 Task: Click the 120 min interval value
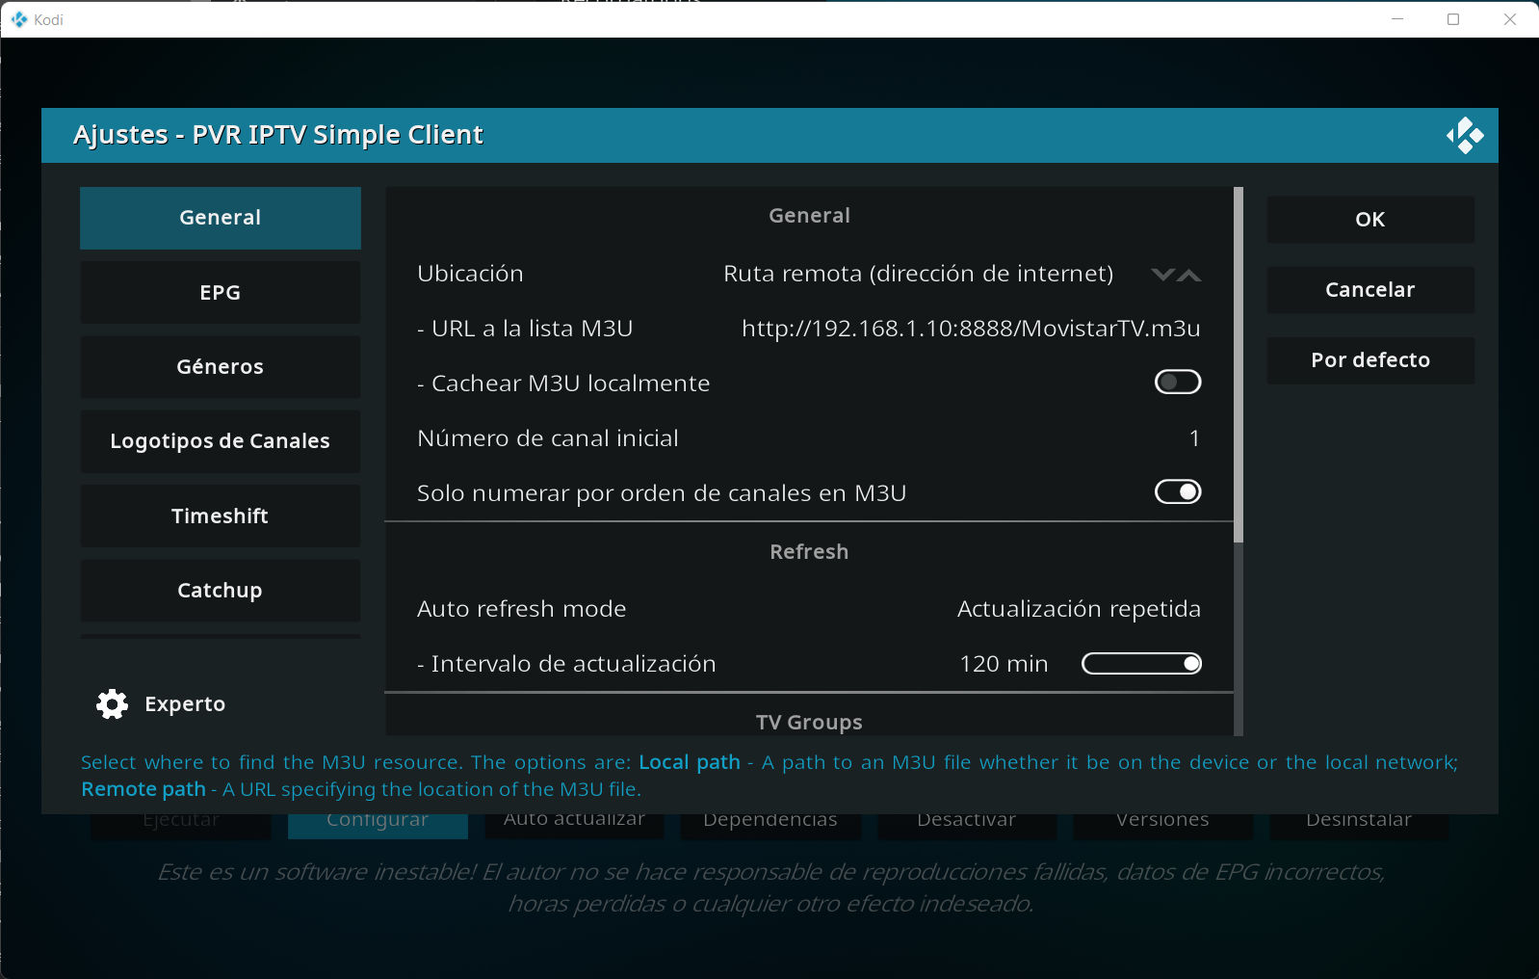[x=1004, y=664]
